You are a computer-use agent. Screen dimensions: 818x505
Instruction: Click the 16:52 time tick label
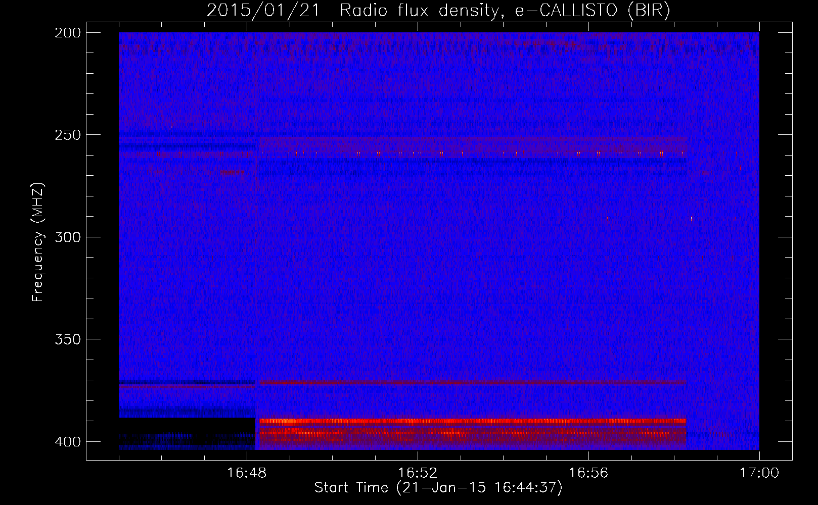417,473
